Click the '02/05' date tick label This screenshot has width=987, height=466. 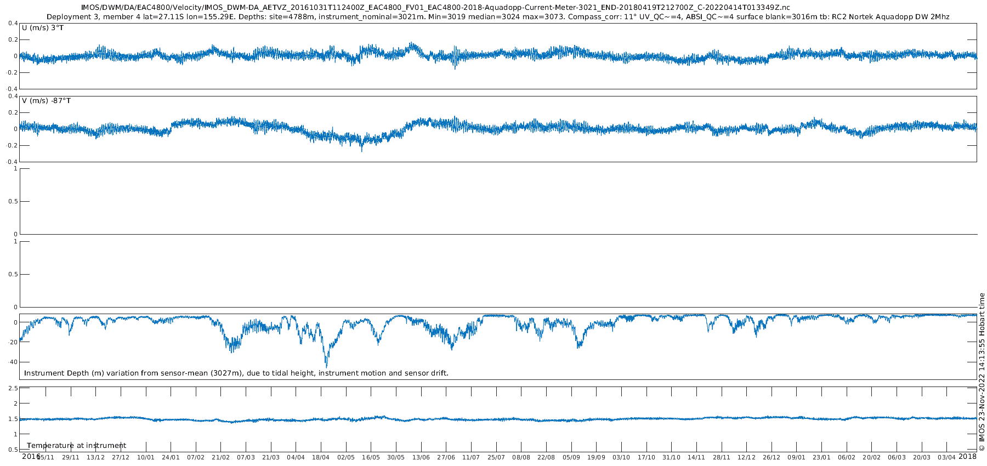click(x=346, y=457)
